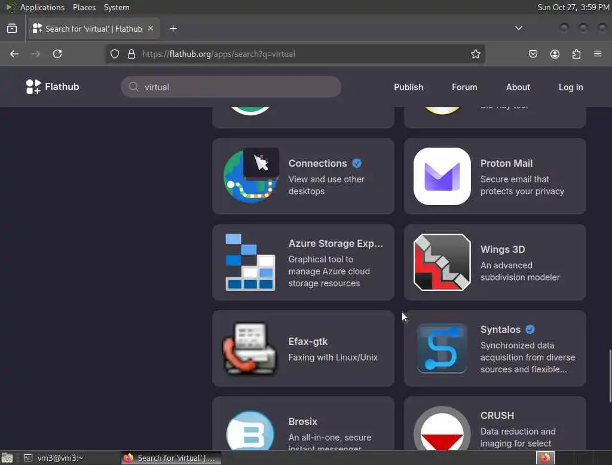Open a new tab with plus icon

tap(173, 29)
